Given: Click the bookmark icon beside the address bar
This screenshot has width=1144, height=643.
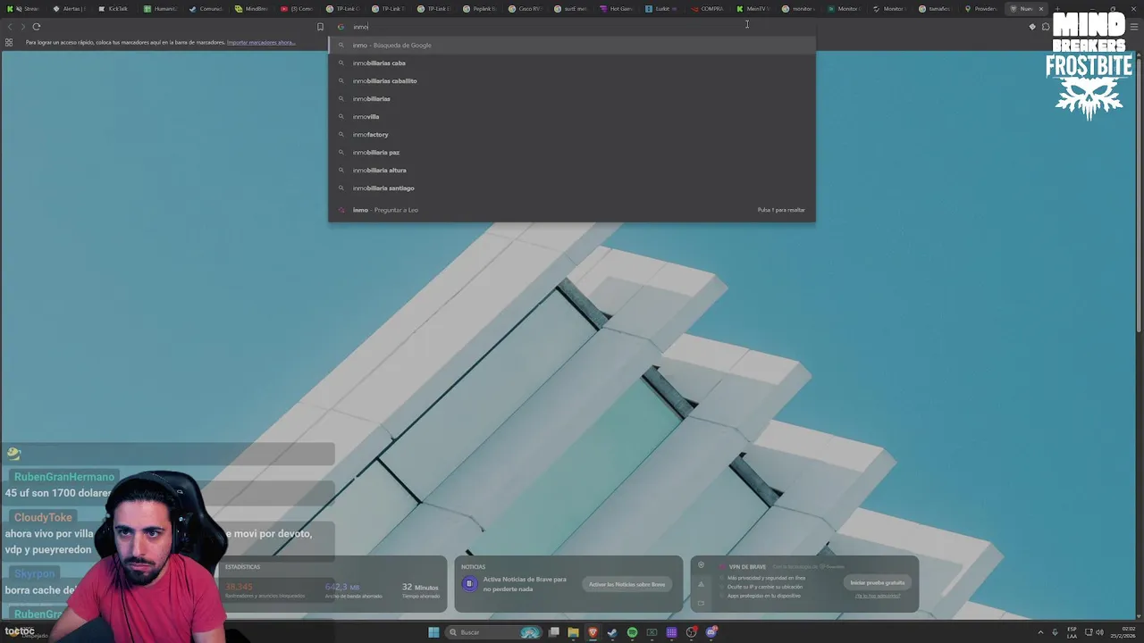Looking at the screenshot, I should point(320,27).
